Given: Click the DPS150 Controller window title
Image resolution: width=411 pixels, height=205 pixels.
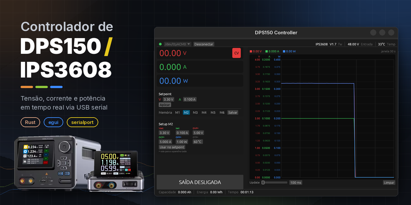Looking at the screenshot, I should 276,33.
